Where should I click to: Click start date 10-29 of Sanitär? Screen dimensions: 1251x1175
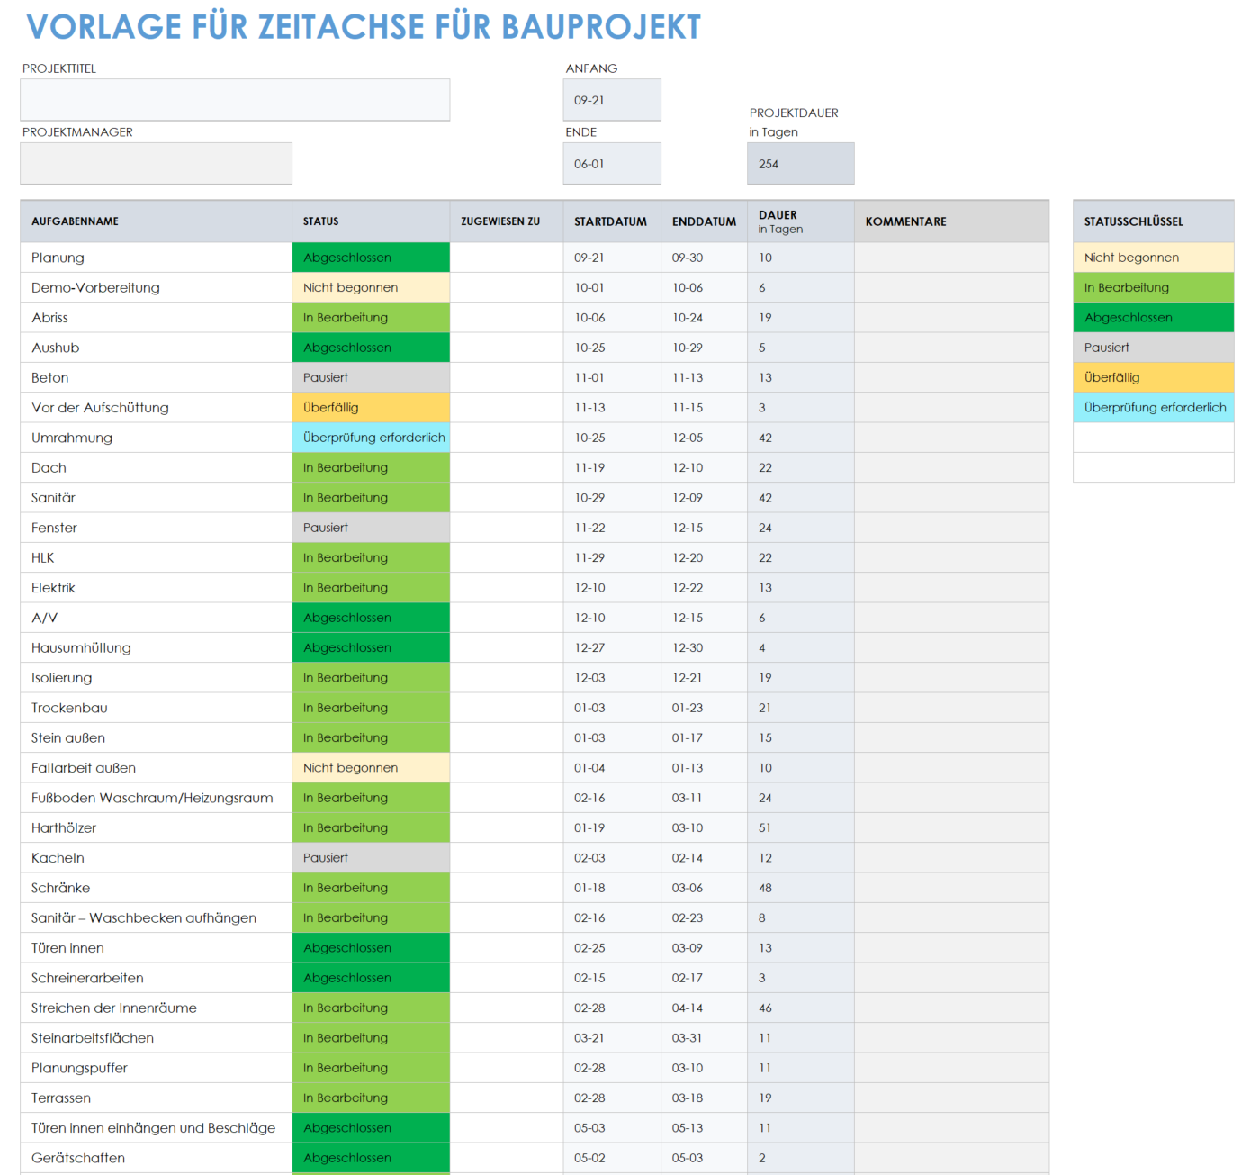point(612,498)
